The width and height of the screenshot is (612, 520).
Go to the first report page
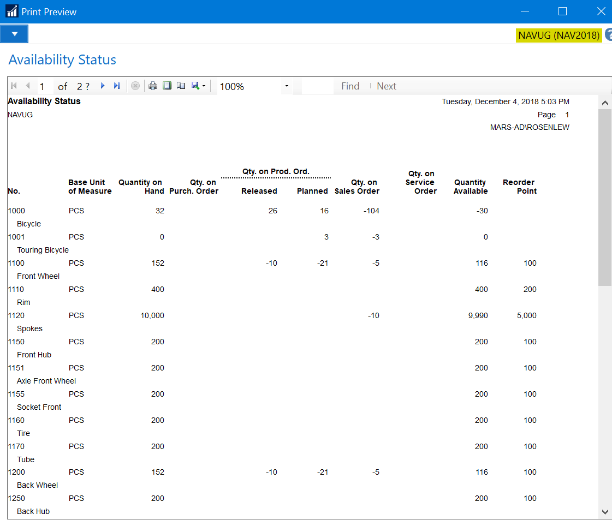coord(14,86)
